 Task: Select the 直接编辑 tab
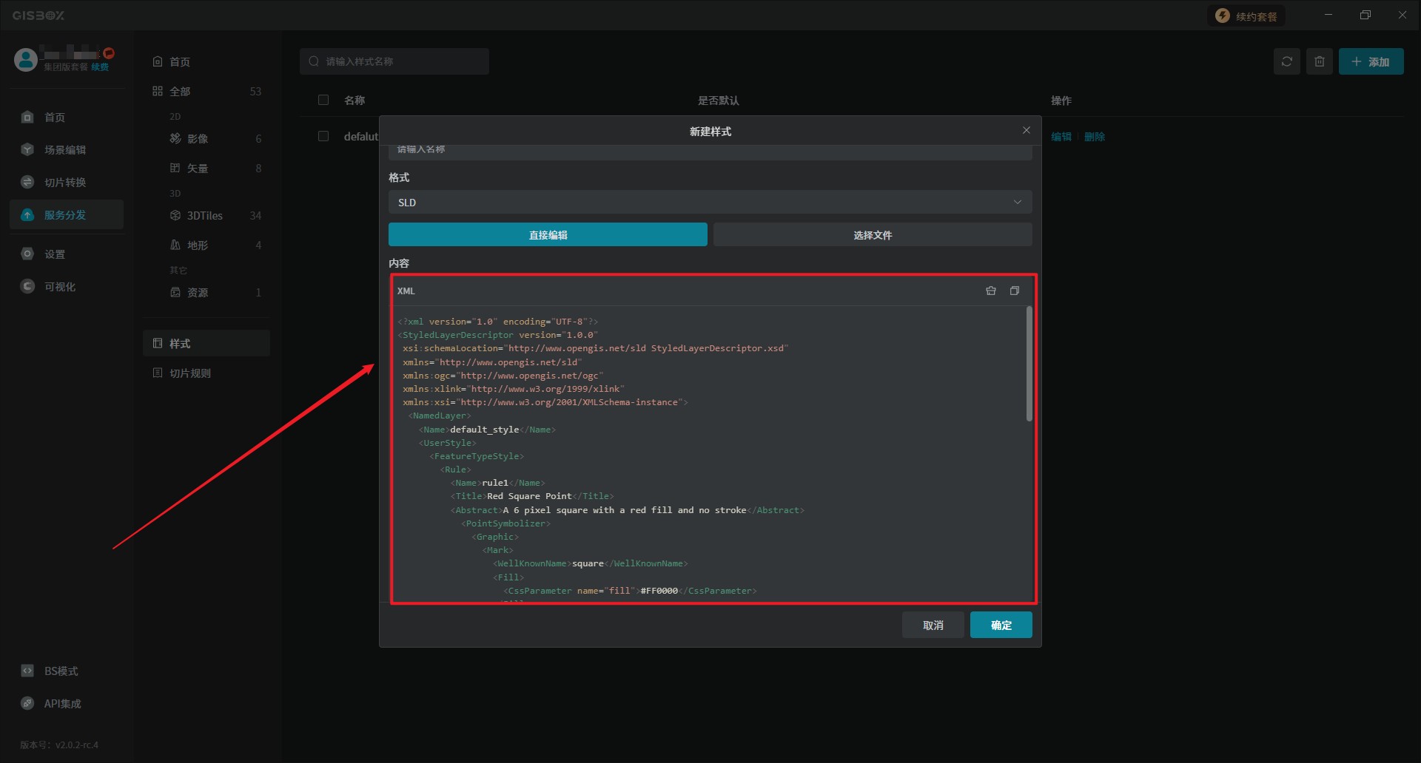[548, 235]
